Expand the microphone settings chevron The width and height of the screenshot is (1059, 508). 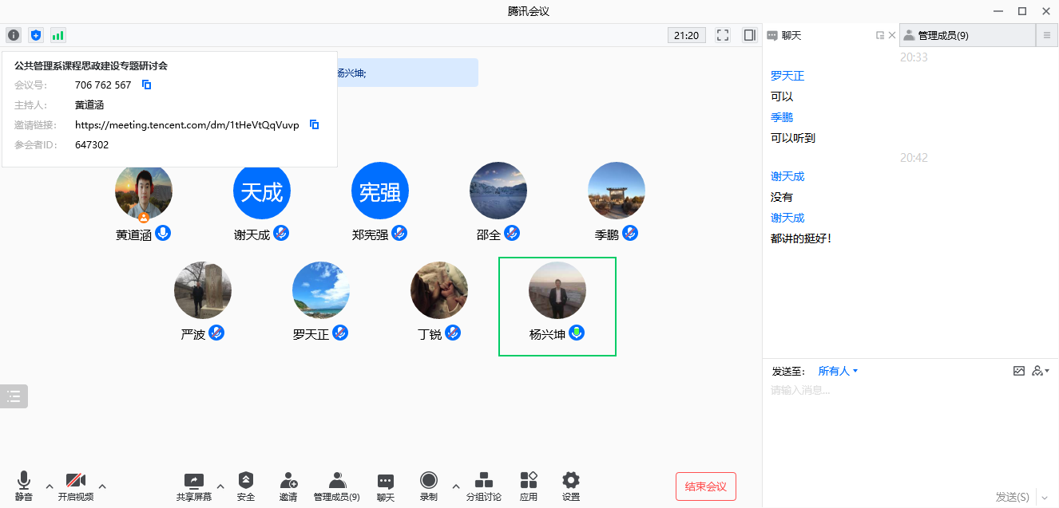pyautogui.click(x=49, y=486)
